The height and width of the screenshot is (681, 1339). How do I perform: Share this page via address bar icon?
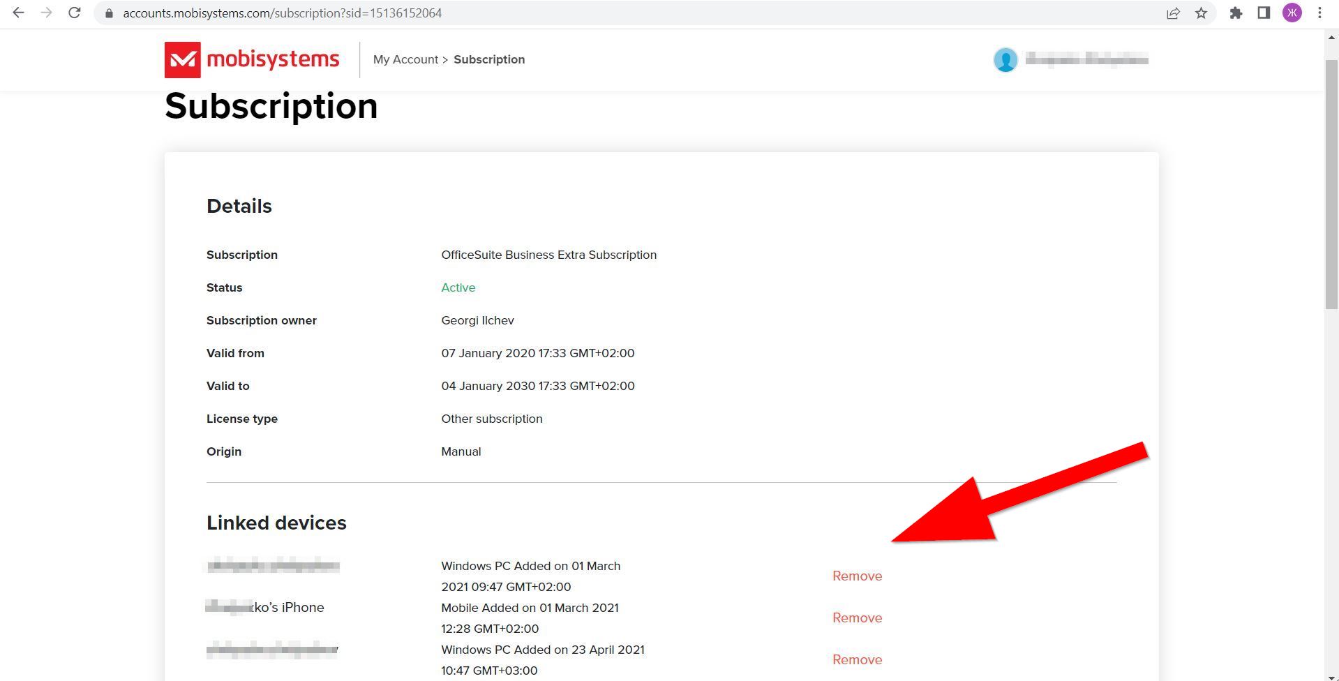1173,13
